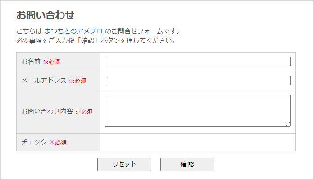Click the ※必須 marker beside お問い合わせ内容
Screen dimensions: 314x180
[84, 111]
